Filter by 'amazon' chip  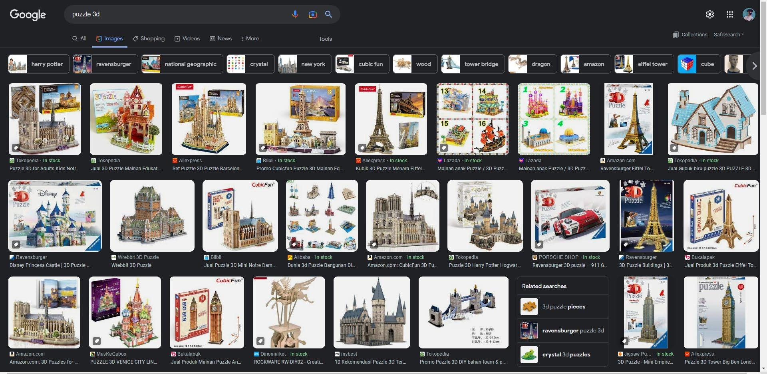pos(586,64)
